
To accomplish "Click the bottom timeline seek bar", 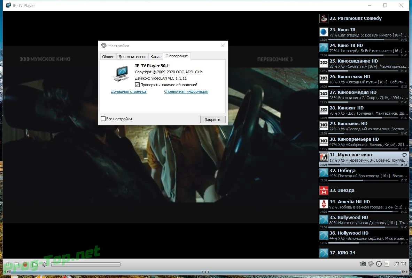I will pos(205,272).
